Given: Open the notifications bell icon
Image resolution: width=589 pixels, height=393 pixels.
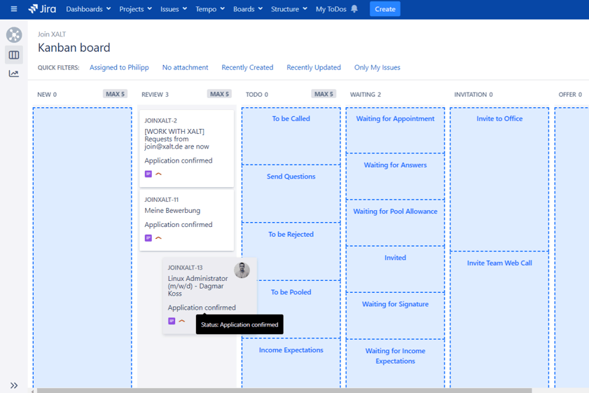Looking at the screenshot, I should (354, 9).
